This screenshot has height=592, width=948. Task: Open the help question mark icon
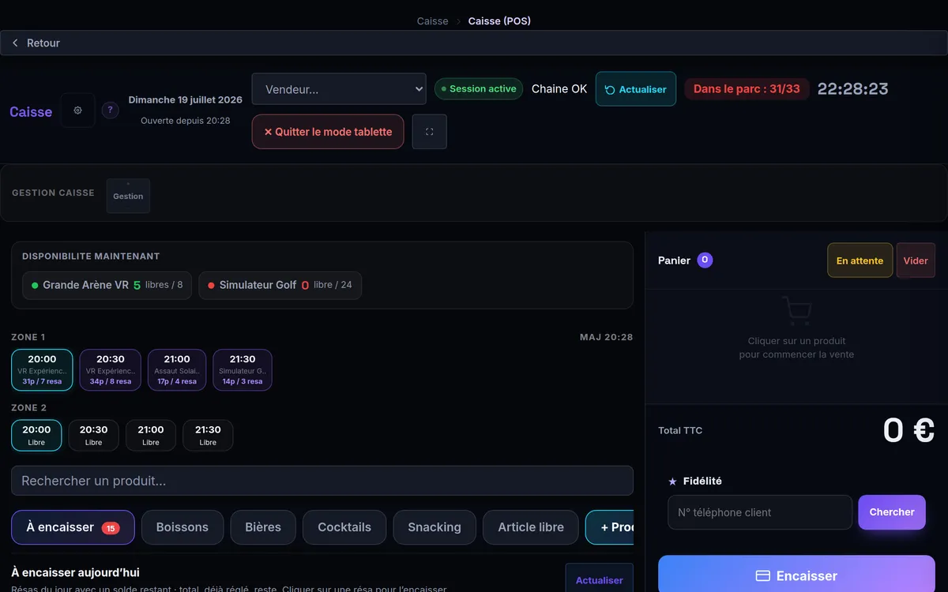point(111,111)
